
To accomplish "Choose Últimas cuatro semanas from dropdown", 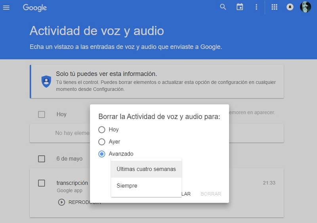I will pyautogui.click(x=146, y=169).
